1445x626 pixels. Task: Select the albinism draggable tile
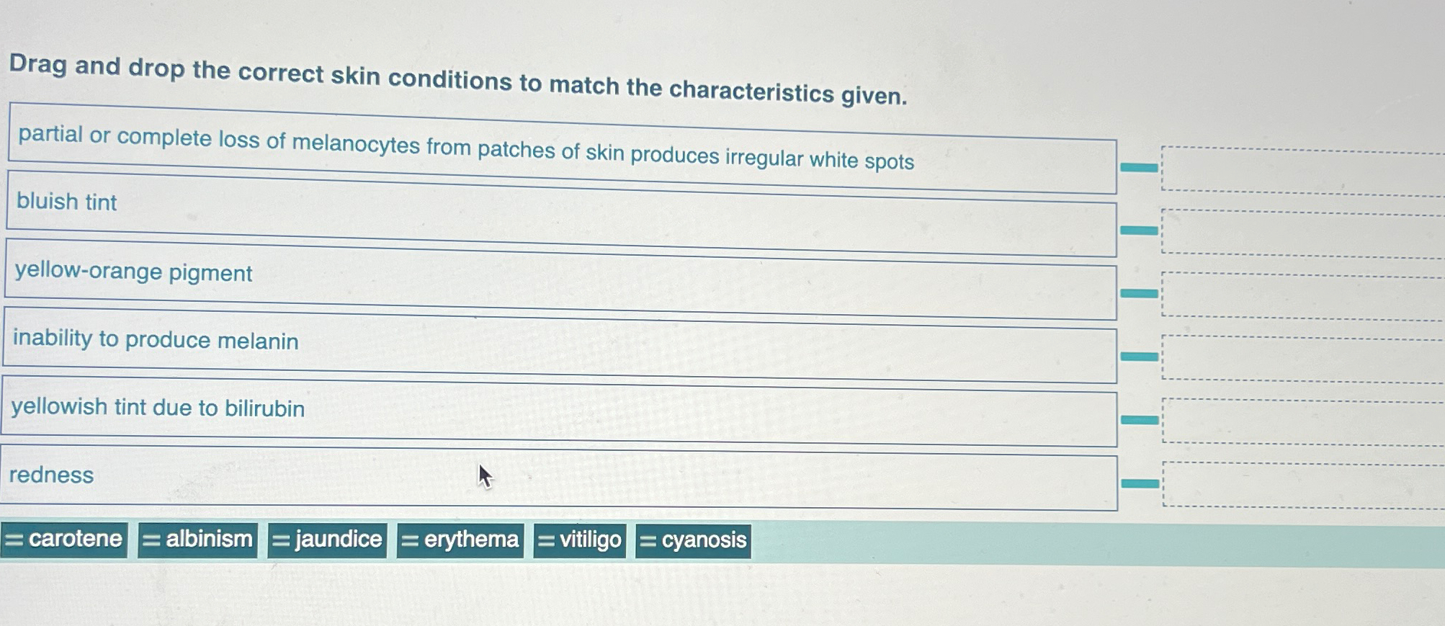(198, 540)
